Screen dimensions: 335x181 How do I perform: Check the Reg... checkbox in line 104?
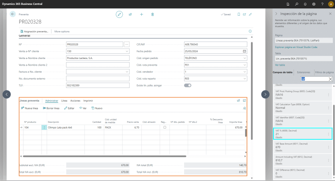[x=164, y=127]
